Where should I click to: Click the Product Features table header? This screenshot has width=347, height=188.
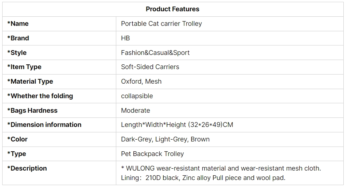tap(172, 9)
